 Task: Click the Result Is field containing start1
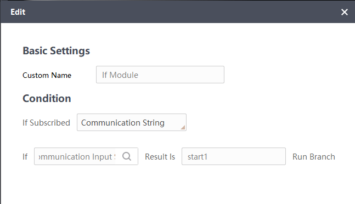pos(233,156)
